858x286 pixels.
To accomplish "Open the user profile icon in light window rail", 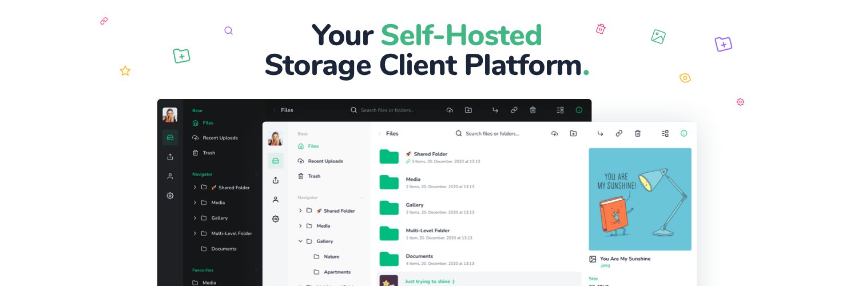I will (x=276, y=200).
